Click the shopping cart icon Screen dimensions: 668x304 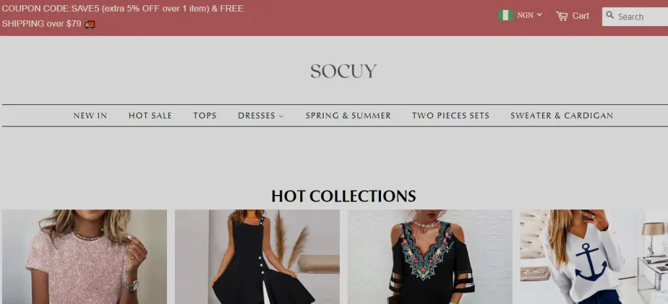pyautogui.click(x=562, y=16)
